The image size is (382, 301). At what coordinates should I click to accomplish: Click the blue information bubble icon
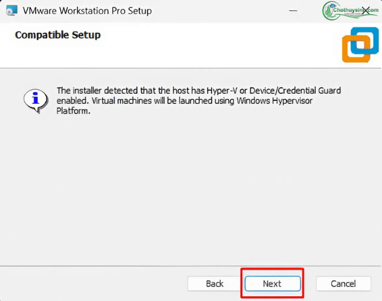[x=36, y=101]
